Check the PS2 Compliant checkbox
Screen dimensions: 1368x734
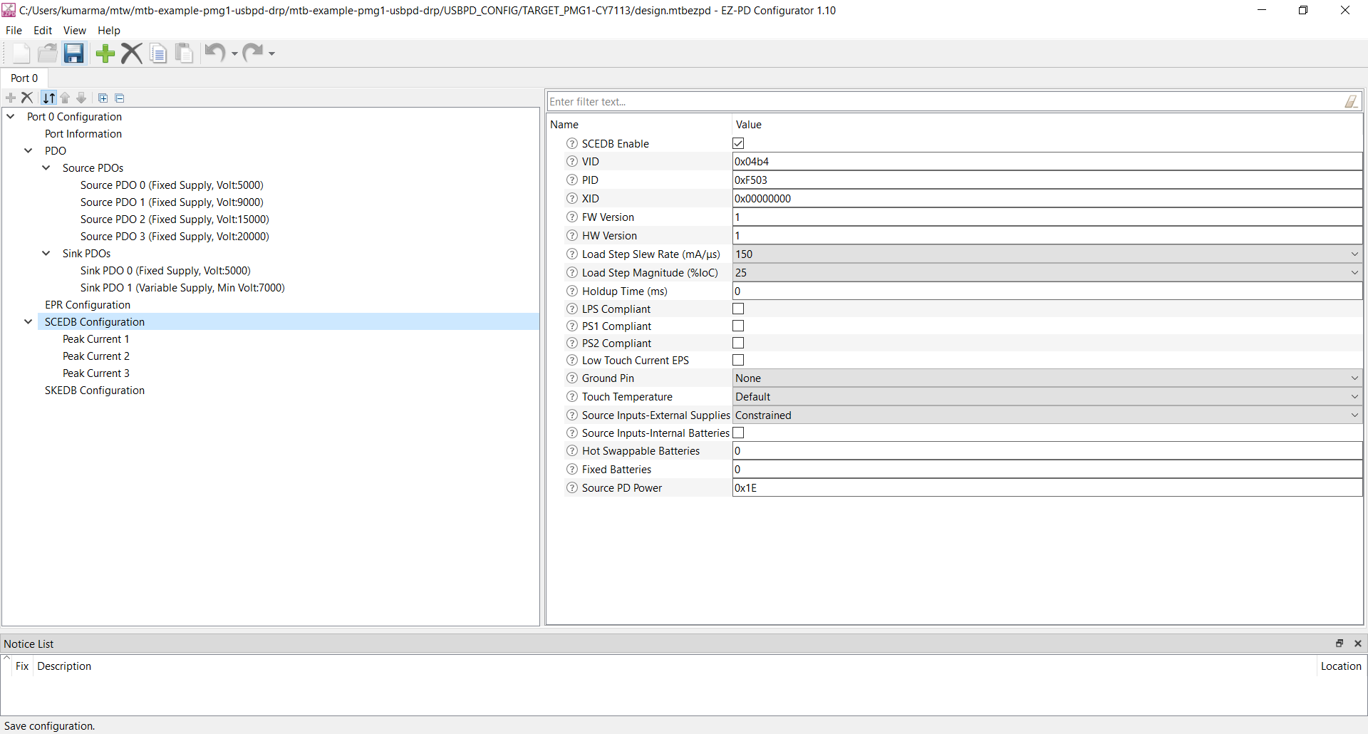(x=738, y=343)
